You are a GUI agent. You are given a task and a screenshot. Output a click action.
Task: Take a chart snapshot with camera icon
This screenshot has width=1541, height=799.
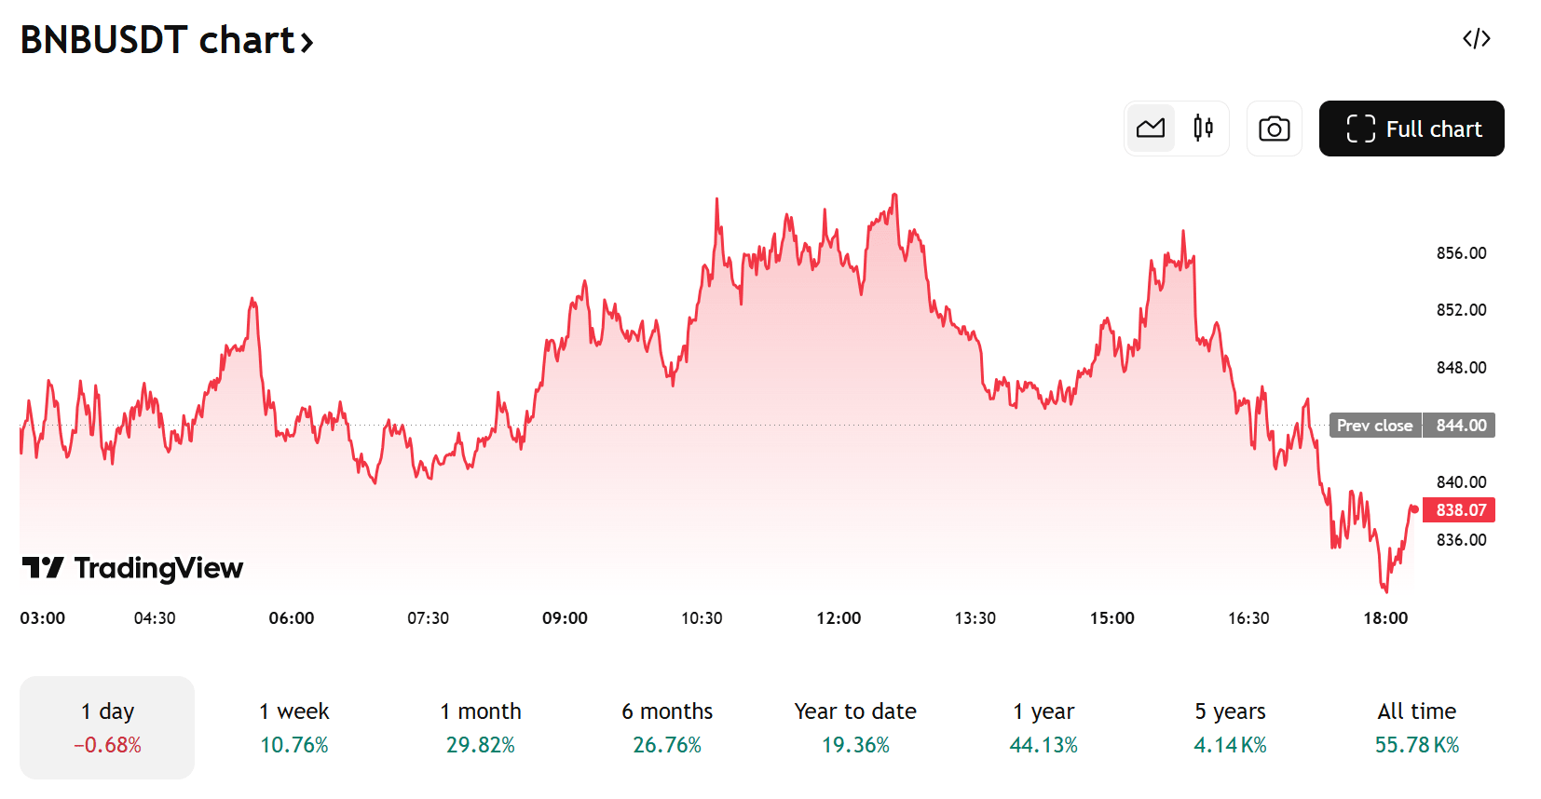point(1274,129)
